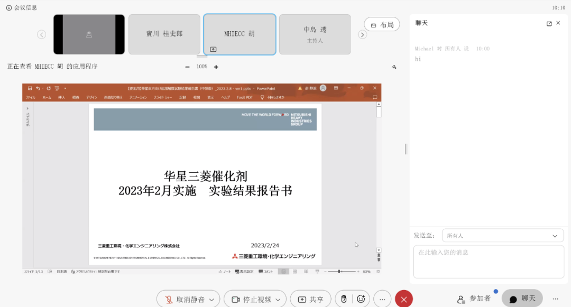Zoom in shared content with plus icon

pos(216,67)
